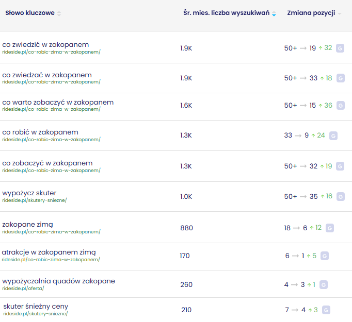Click Google icon in 'co zwiedzać w zakopanem' row

[x=340, y=78]
